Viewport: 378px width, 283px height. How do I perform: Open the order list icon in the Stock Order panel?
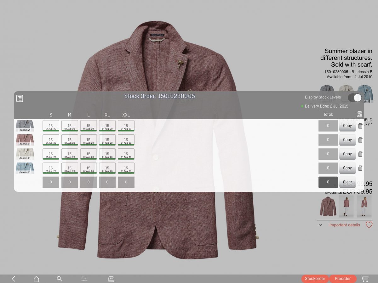pyautogui.click(x=20, y=98)
